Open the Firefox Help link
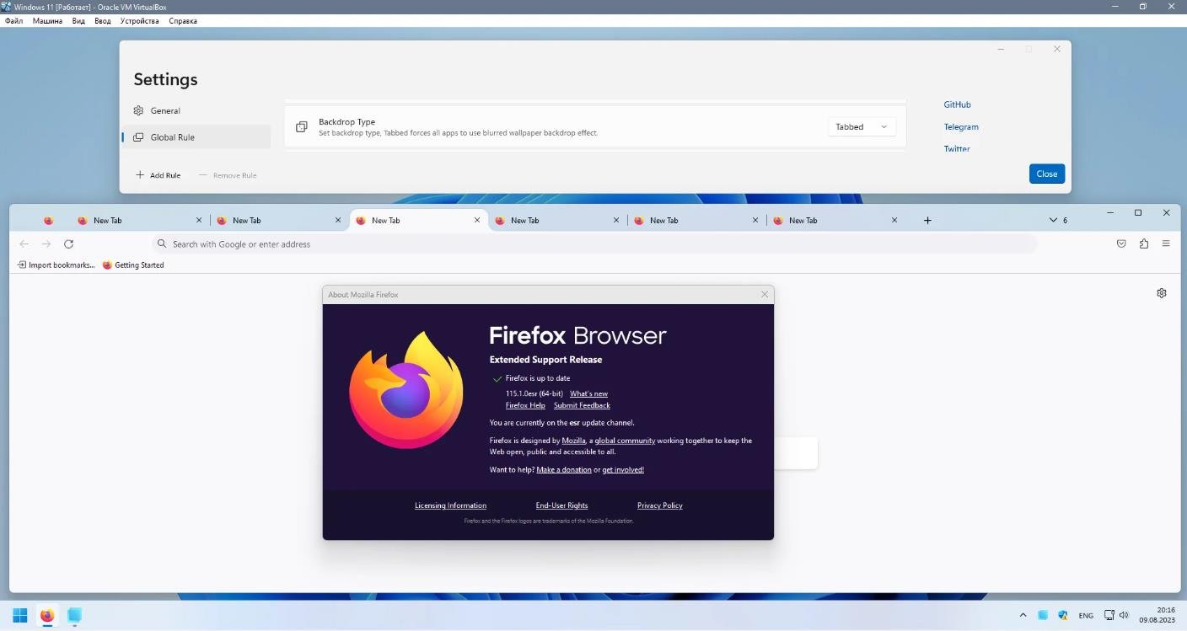1187x631 pixels. click(x=525, y=405)
